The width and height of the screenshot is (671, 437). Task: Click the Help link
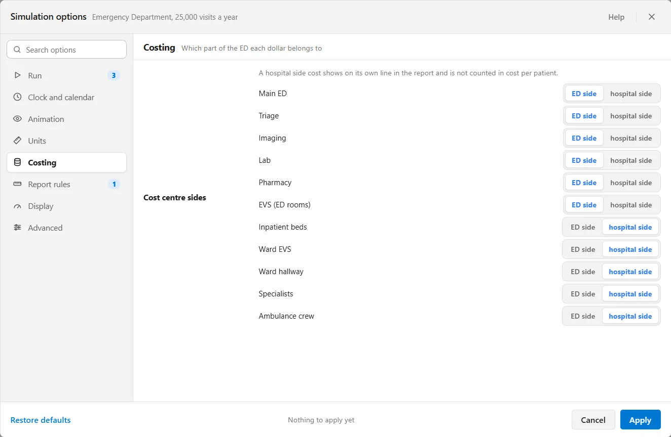(616, 17)
